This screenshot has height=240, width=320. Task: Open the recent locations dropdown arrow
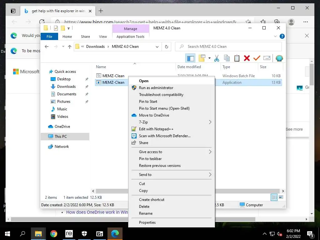(63, 47)
